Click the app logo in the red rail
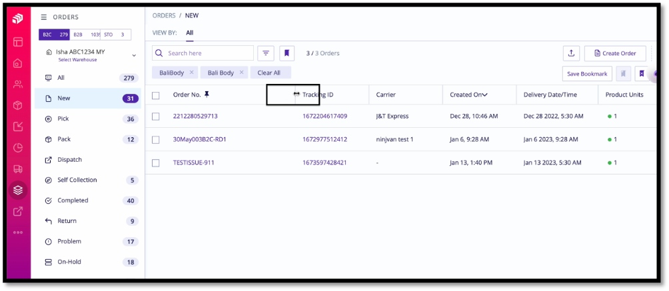Image resolution: width=669 pixels, height=291 pixels. click(x=17, y=19)
